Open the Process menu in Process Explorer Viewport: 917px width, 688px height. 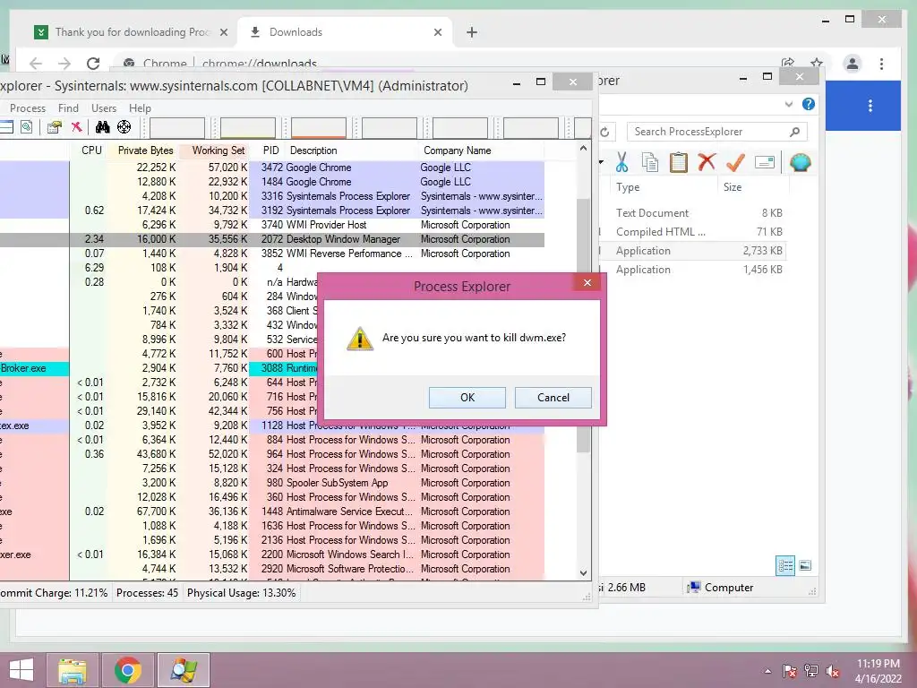pyautogui.click(x=28, y=108)
